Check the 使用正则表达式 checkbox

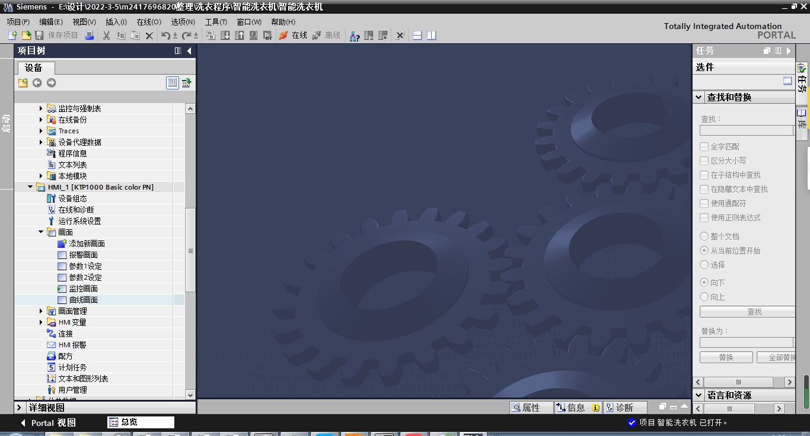click(x=704, y=217)
